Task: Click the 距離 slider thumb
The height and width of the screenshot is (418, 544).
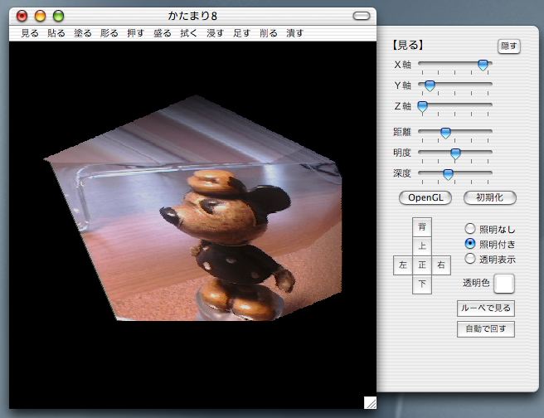Action: pos(445,133)
